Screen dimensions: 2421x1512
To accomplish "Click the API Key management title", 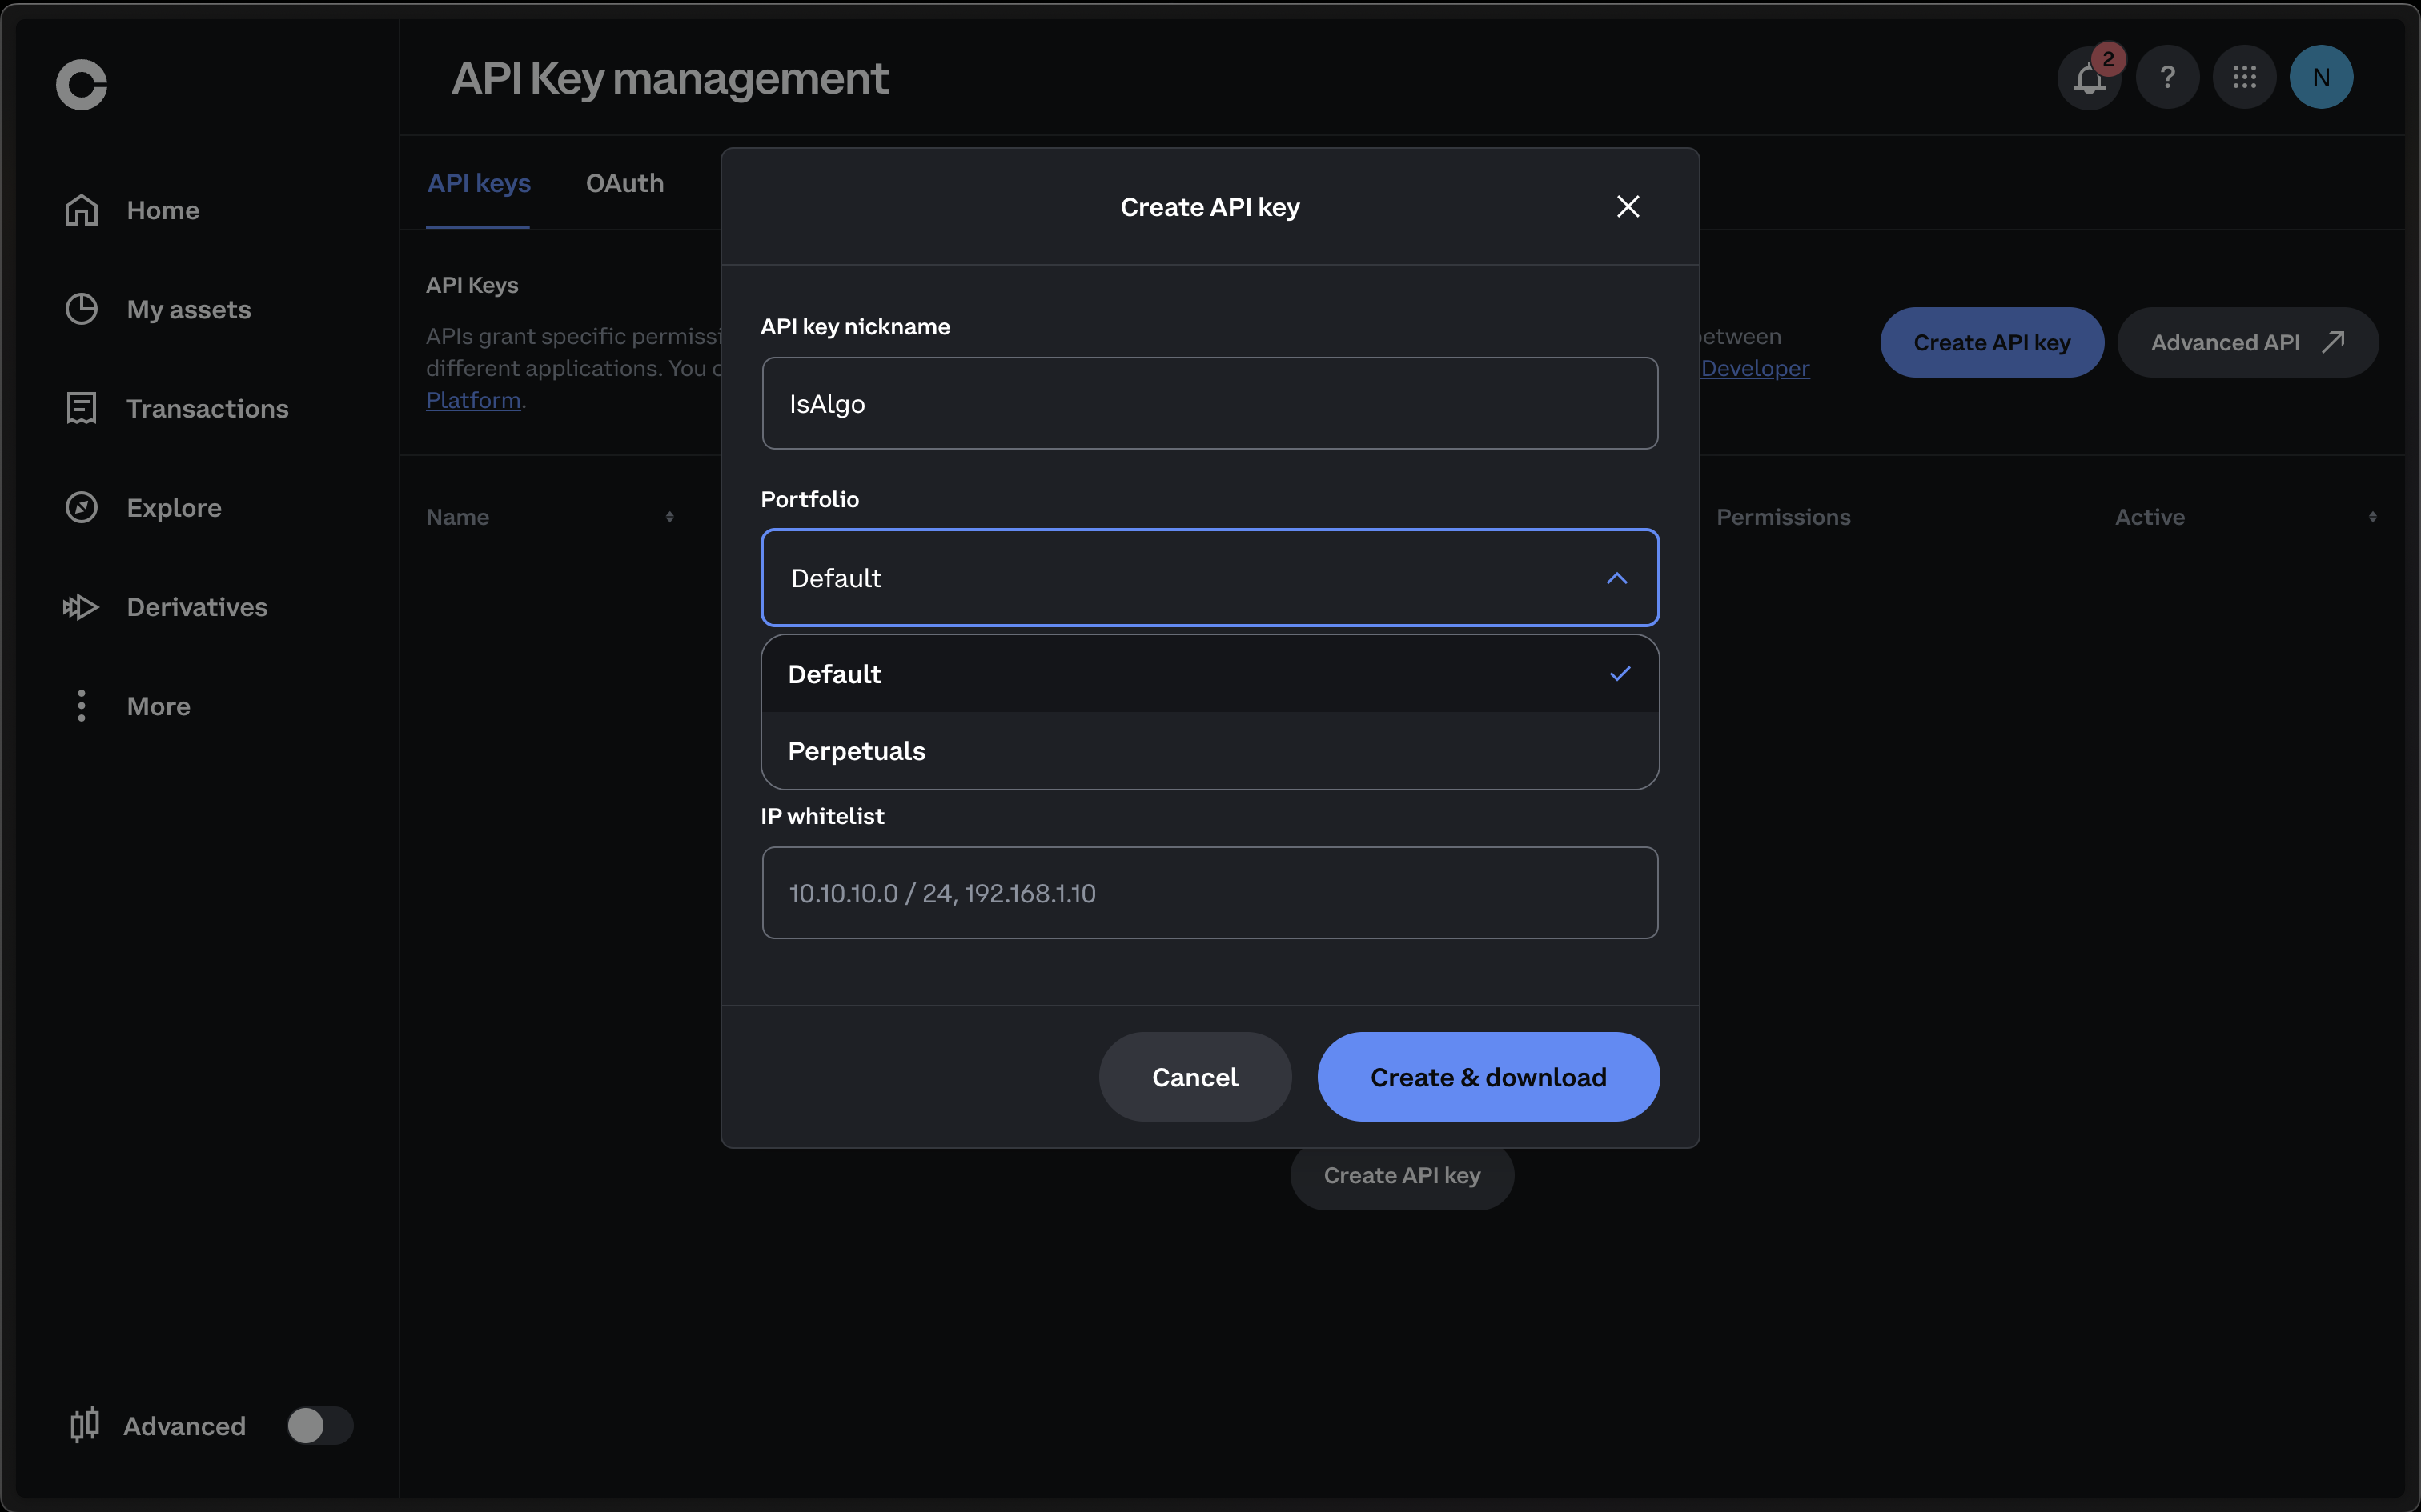I will pos(669,78).
